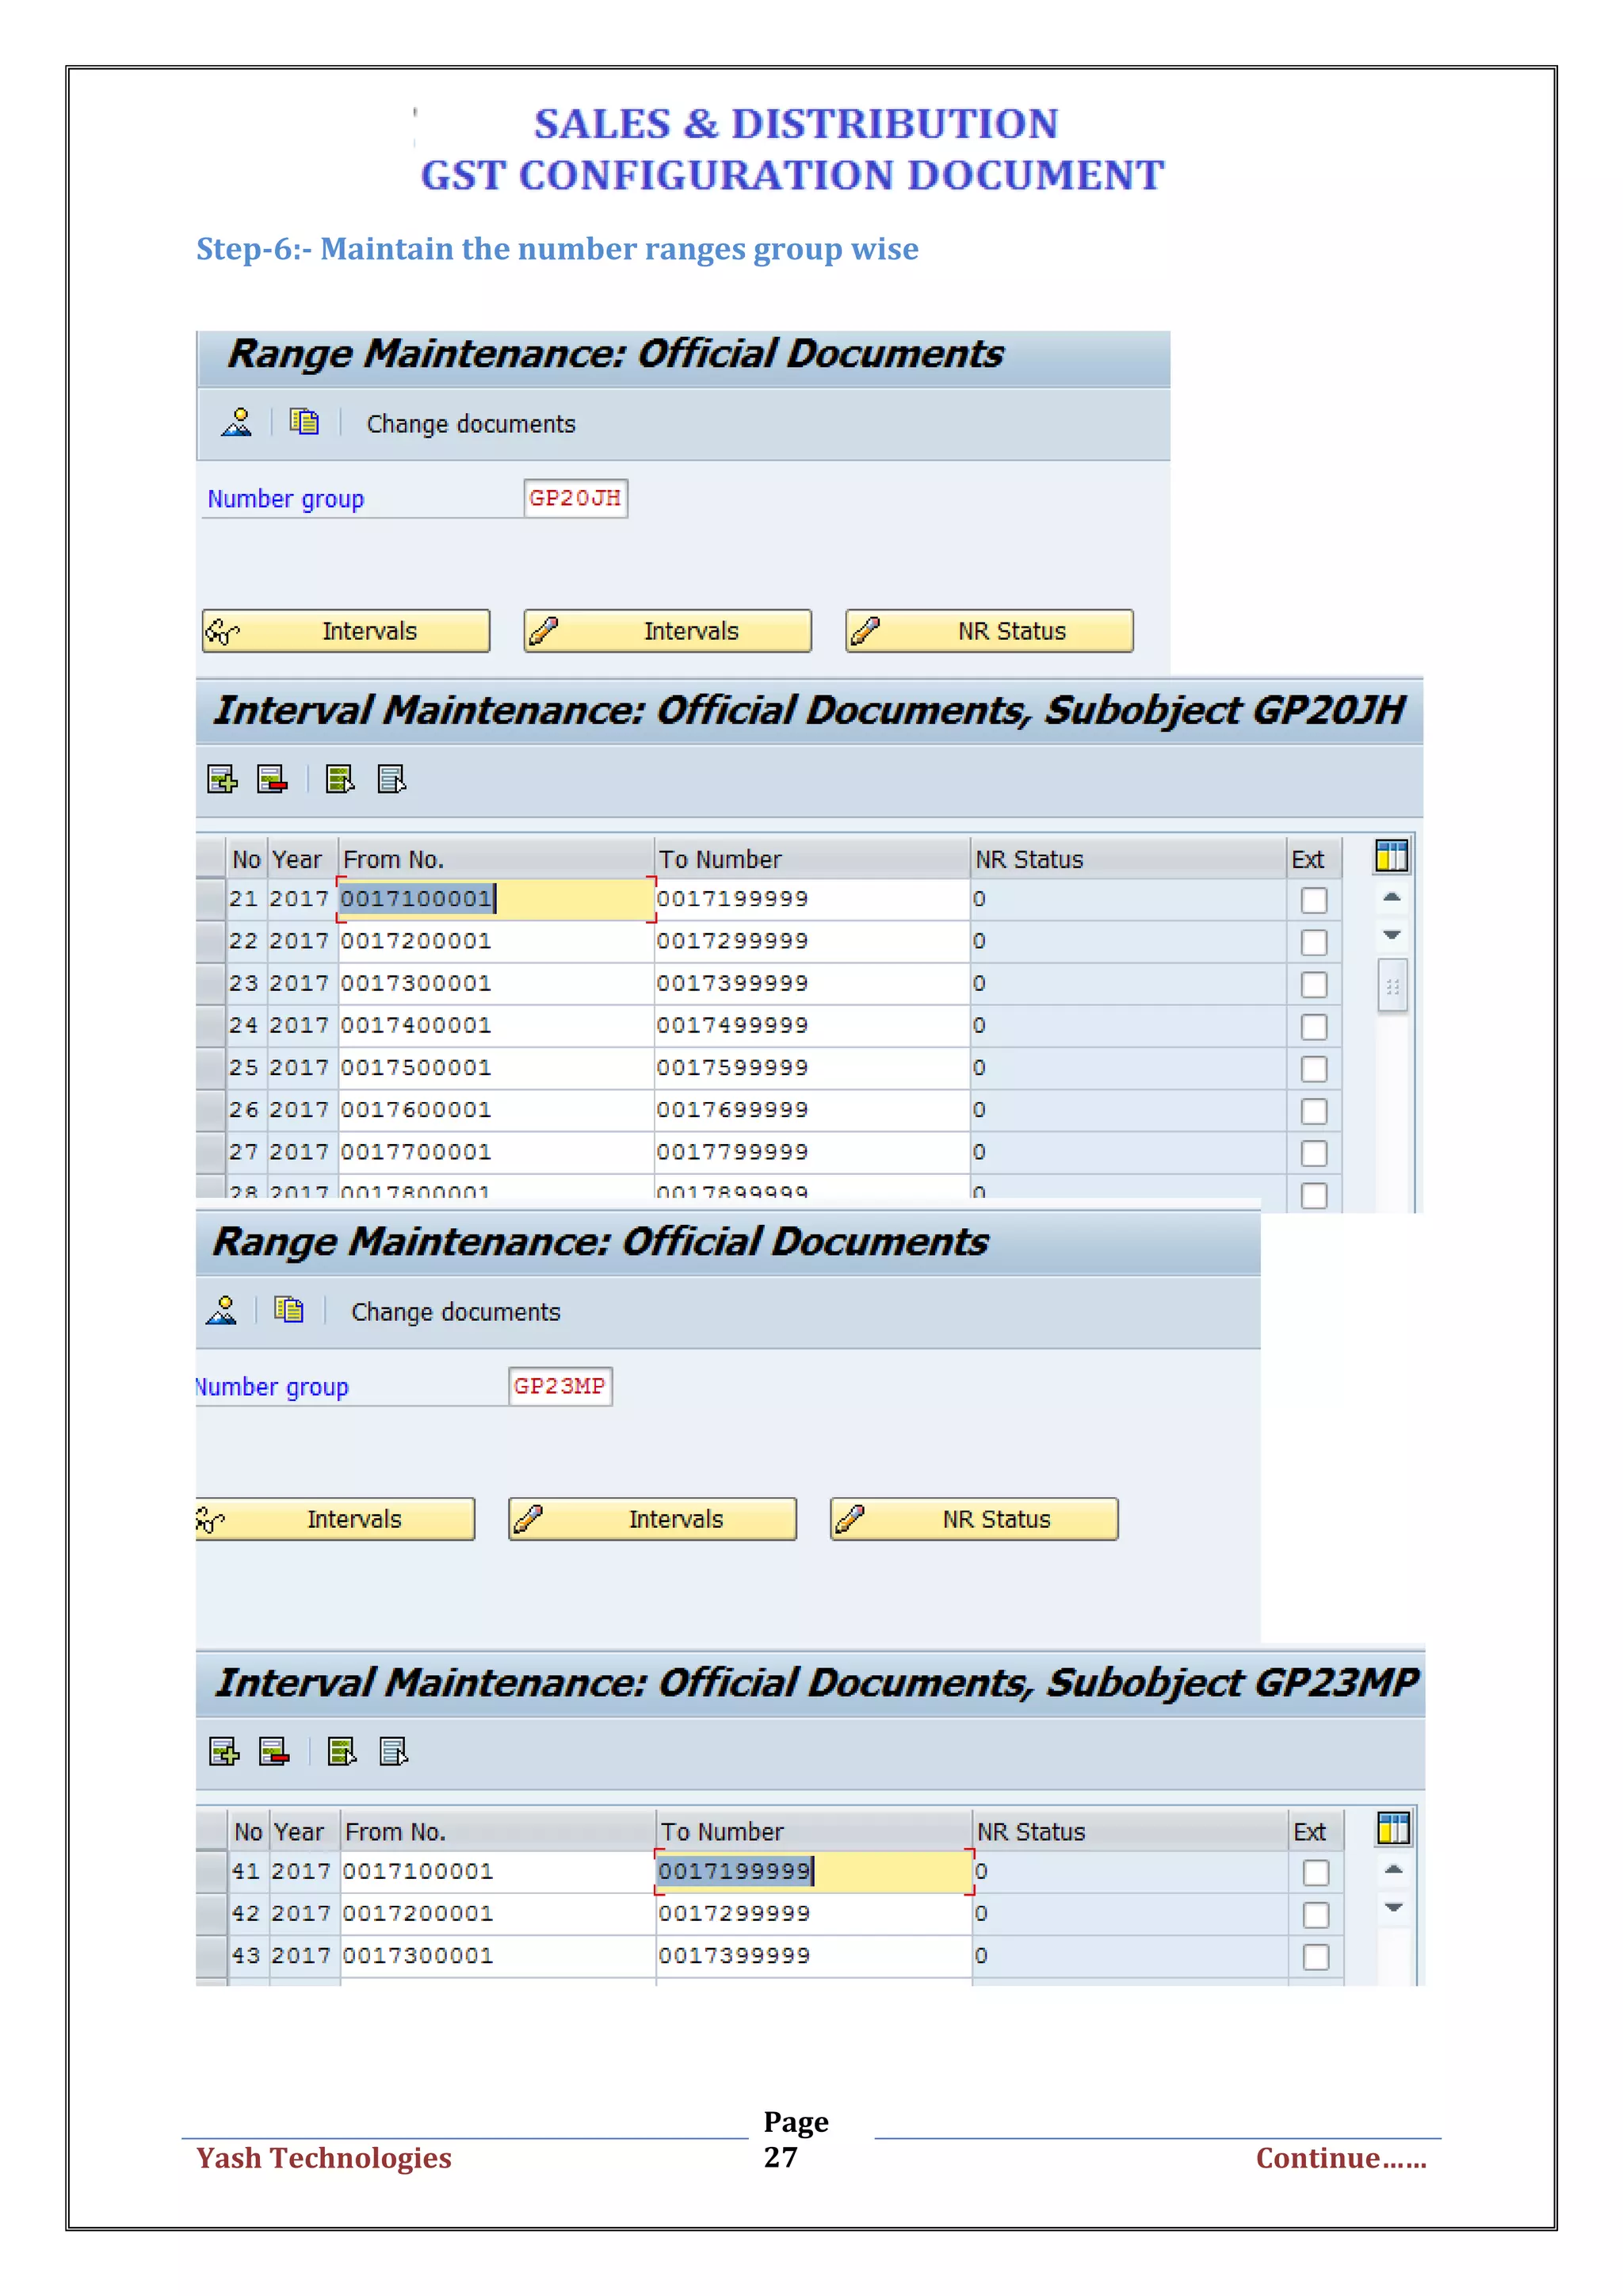This screenshot has width=1623, height=2296.
Task: Click To Number 0017599999 in row 25
Action: click(x=811, y=1068)
